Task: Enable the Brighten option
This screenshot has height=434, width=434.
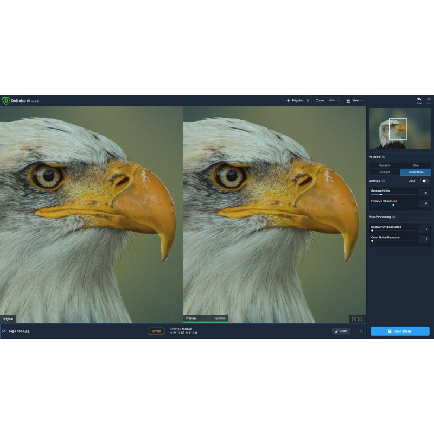Action: [x=295, y=100]
